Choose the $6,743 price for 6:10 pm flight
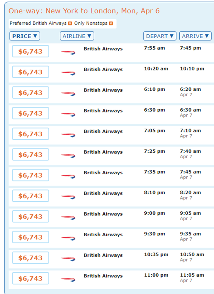The width and height of the screenshot is (214, 294). click(x=30, y=93)
